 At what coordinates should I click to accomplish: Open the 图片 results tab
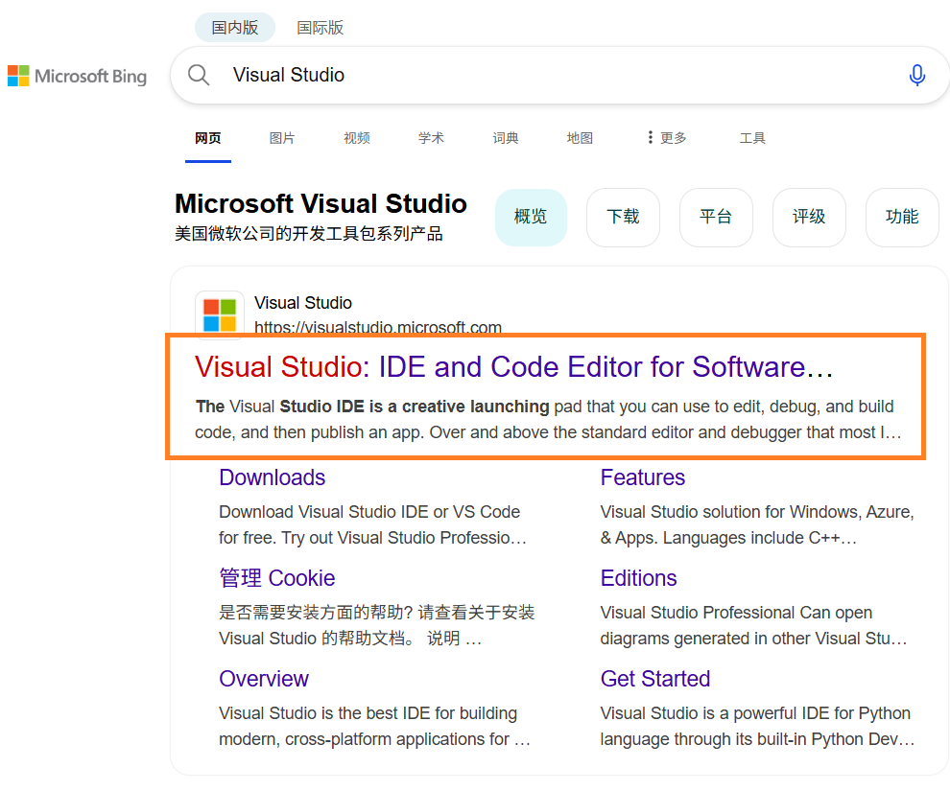(282, 138)
